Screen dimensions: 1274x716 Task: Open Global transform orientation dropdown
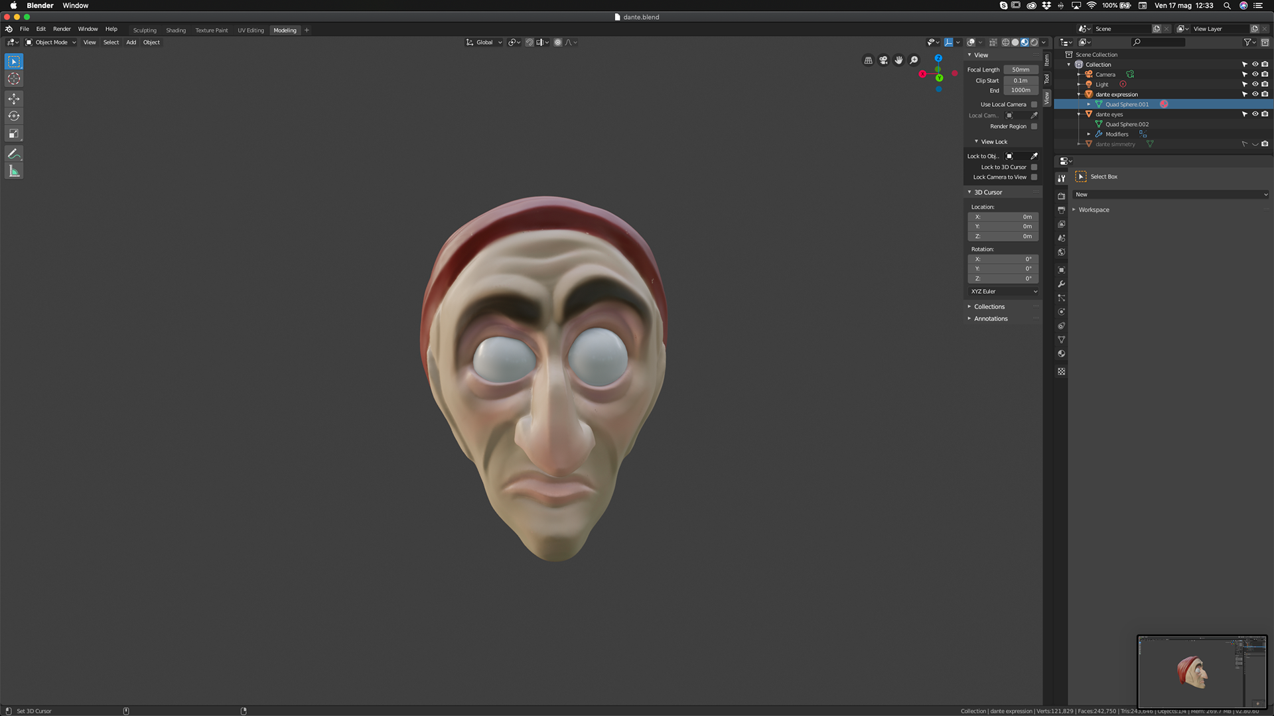click(x=484, y=42)
